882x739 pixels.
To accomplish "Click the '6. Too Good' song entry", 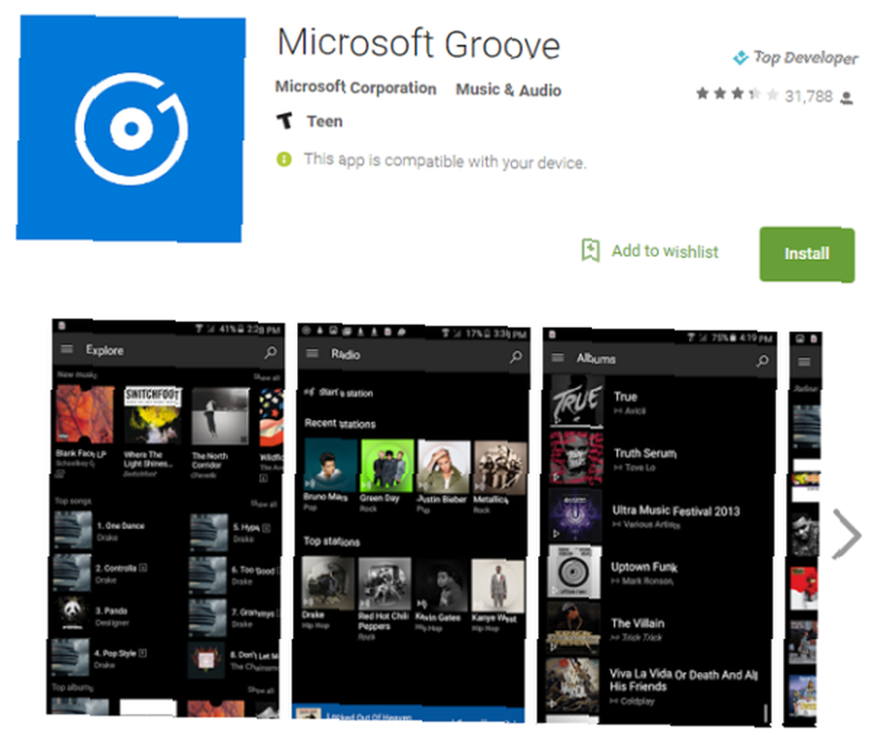I will pos(234,575).
